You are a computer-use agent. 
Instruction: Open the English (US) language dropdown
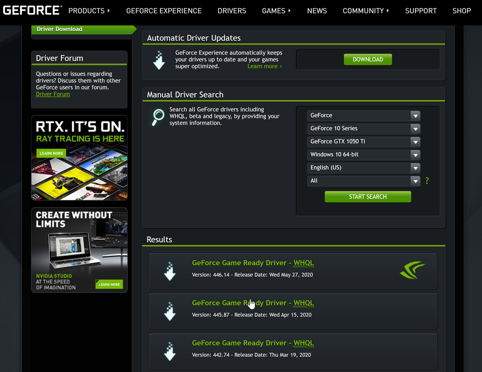pos(364,168)
